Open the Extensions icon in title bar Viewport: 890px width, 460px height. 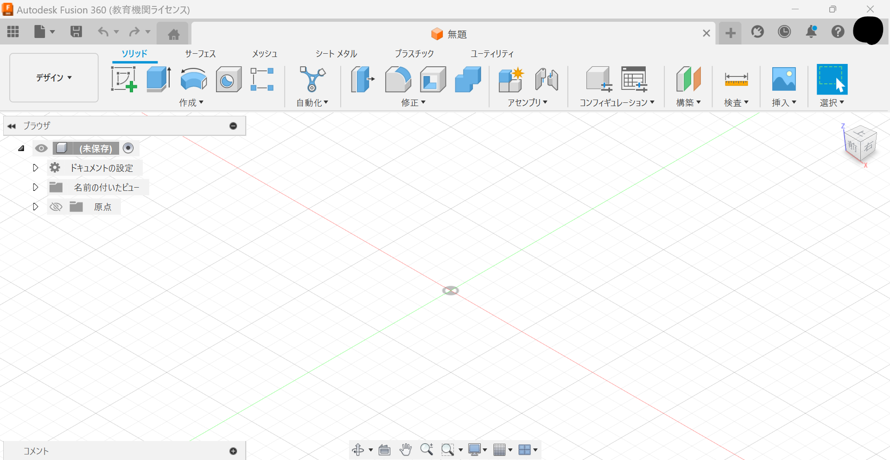757,32
